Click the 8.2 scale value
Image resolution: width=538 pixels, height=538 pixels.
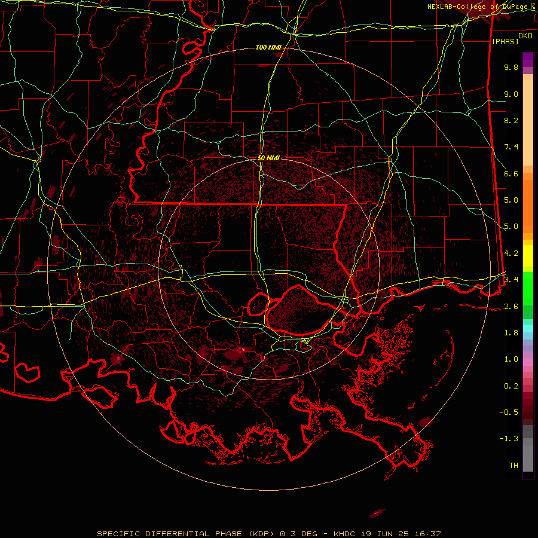[511, 120]
